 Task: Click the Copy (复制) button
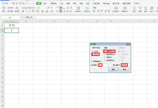[10, 11]
